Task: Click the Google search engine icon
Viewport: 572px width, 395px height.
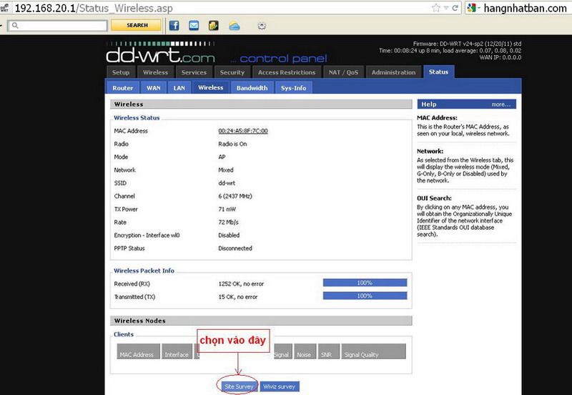Action: click(x=471, y=8)
